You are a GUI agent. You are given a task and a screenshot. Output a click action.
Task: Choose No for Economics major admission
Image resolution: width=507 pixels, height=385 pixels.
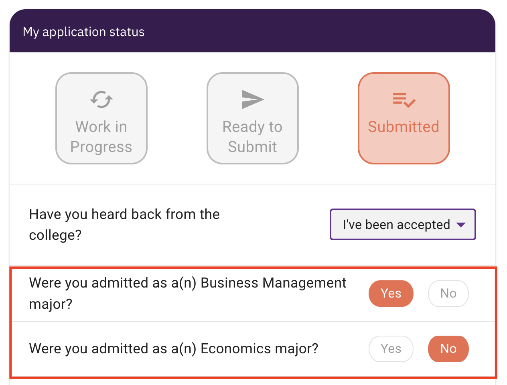[448, 349]
